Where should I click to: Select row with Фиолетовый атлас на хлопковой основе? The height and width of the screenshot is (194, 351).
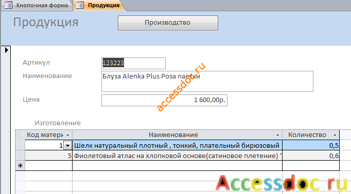click(x=177, y=156)
